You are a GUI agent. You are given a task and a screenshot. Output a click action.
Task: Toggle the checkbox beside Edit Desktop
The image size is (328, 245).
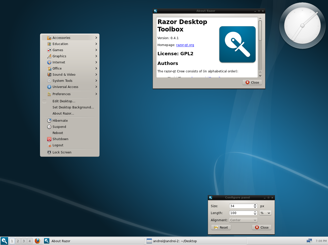pos(44,101)
